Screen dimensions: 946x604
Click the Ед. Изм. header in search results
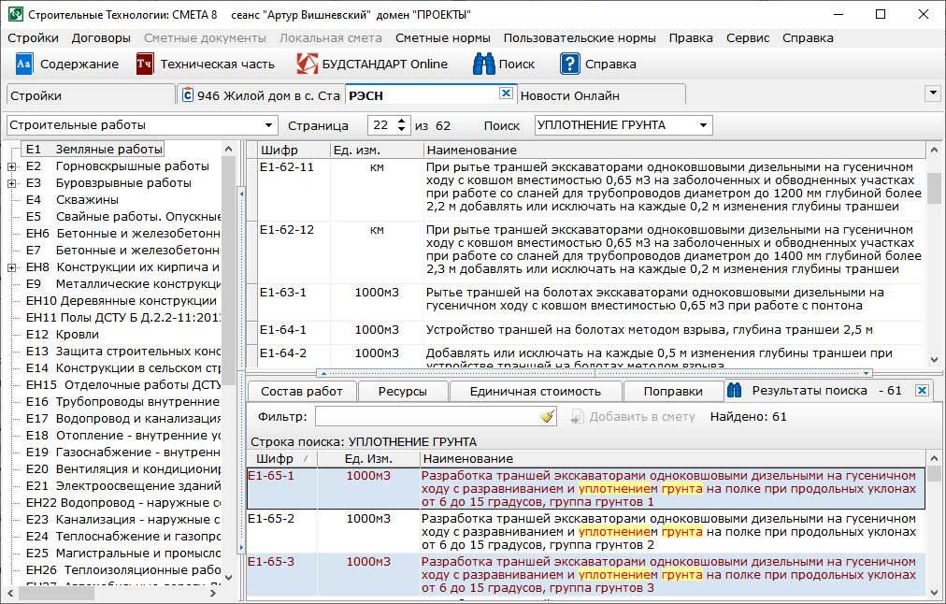point(368,458)
